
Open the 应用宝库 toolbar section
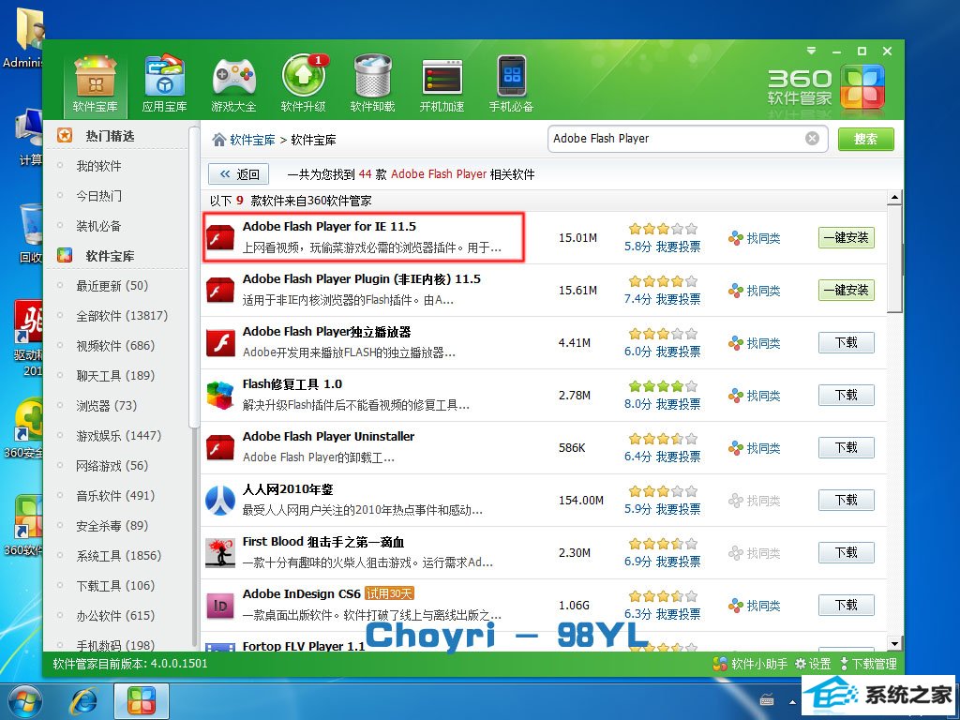[164, 84]
